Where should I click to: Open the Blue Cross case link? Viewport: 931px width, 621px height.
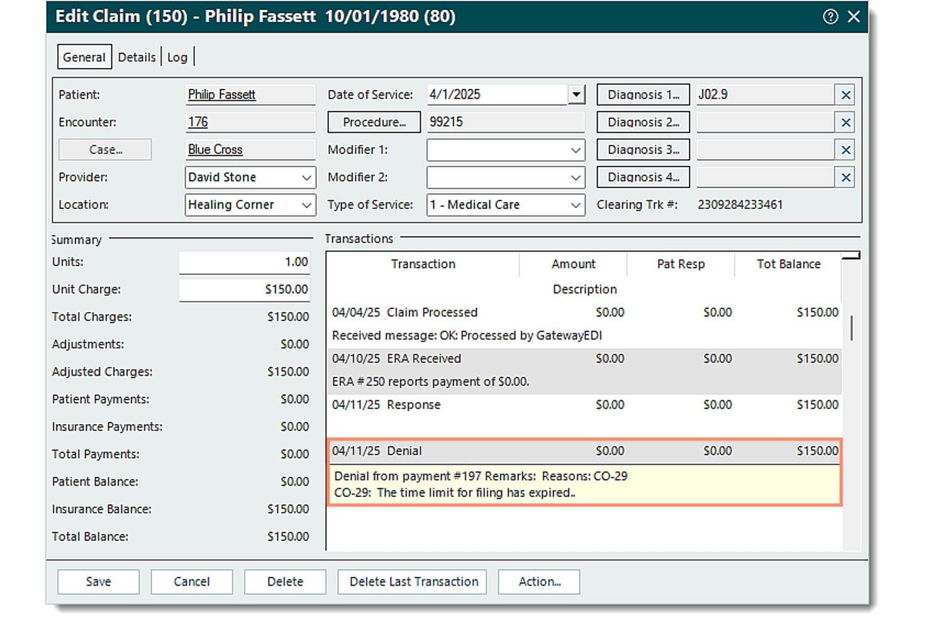pos(215,150)
